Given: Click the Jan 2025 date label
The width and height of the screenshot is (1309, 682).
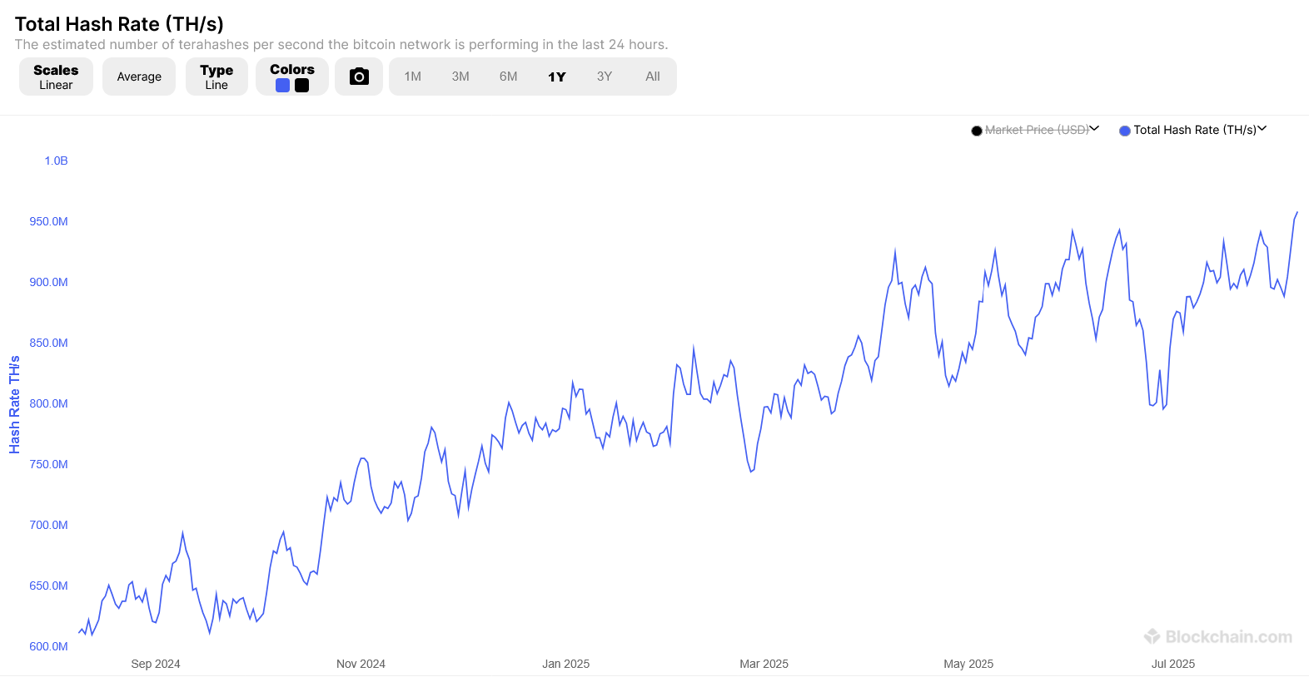Looking at the screenshot, I should tap(566, 664).
